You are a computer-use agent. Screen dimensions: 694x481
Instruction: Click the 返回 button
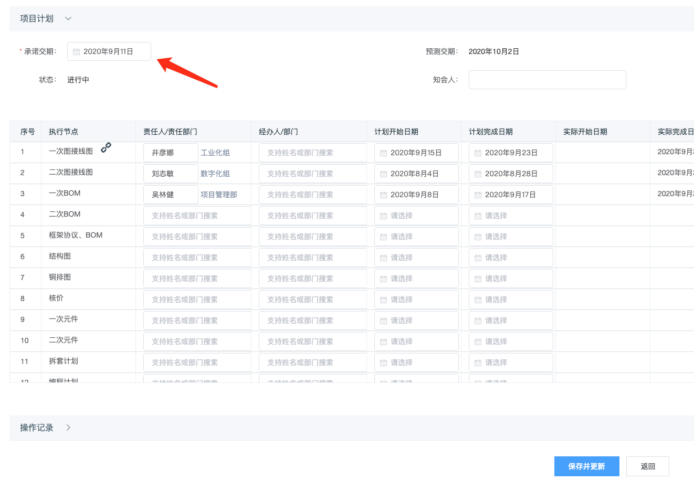[x=647, y=466]
